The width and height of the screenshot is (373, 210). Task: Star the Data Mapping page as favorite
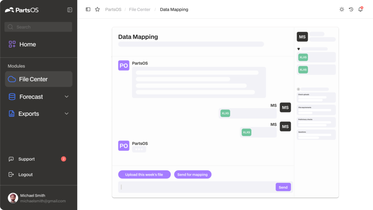tap(97, 9)
